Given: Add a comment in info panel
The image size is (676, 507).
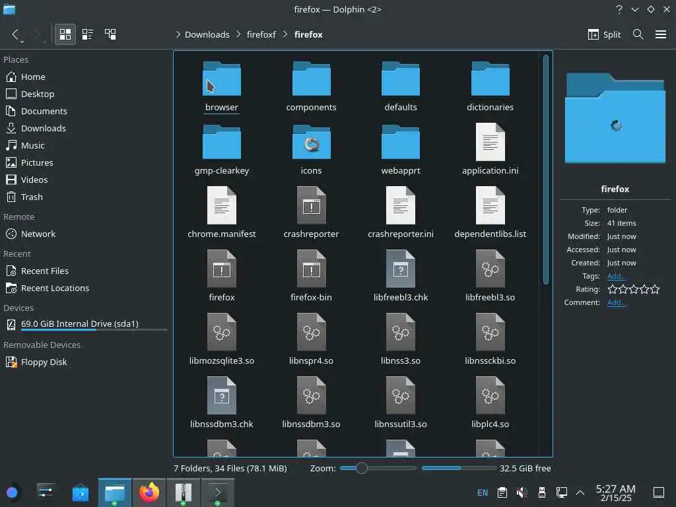Looking at the screenshot, I should click(x=616, y=302).
